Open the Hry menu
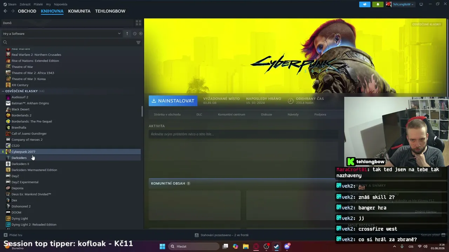This screenshot has height=252, width=449. point(48,4)
